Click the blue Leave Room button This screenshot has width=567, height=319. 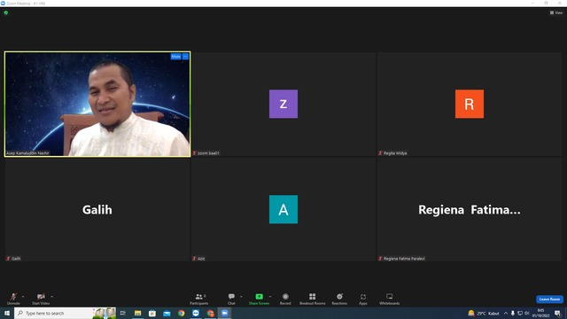pos(549,300)
